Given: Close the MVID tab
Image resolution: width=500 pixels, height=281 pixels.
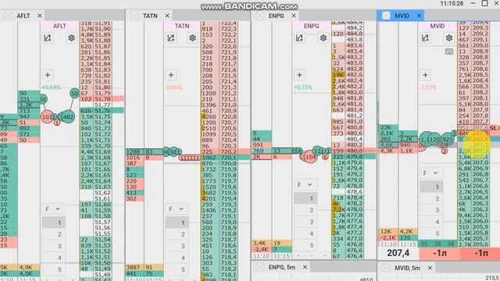Looking at the screenshot, I should [x=419, y=16].
